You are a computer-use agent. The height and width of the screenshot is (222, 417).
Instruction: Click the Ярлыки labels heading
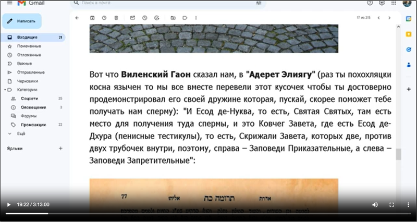click(x=15, y=149)
